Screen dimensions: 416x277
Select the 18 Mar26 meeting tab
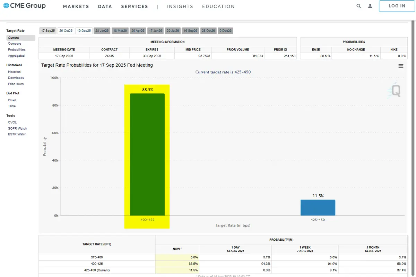(x=120, y=31)
